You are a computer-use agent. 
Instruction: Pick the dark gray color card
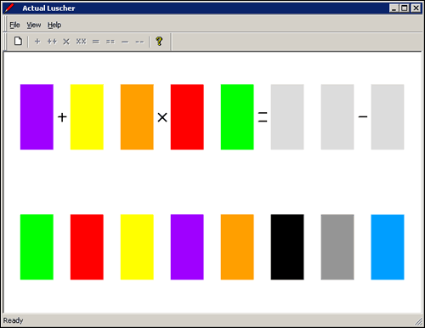[337, 247]
